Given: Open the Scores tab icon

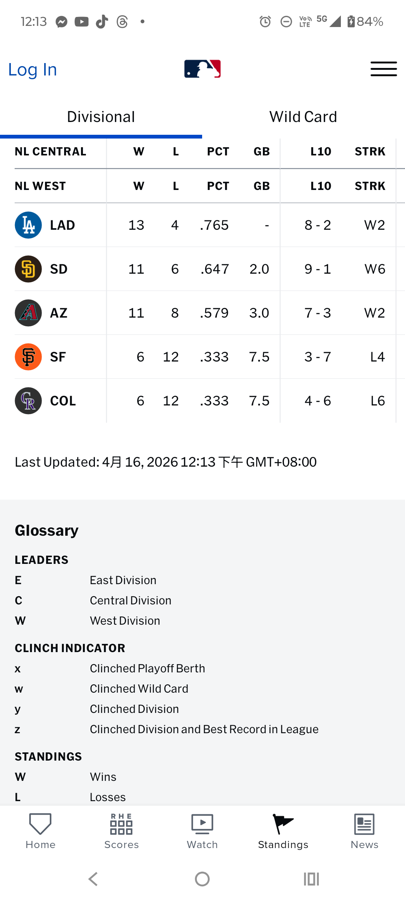Looking at the screenshot, I should [x=121, y=824].
